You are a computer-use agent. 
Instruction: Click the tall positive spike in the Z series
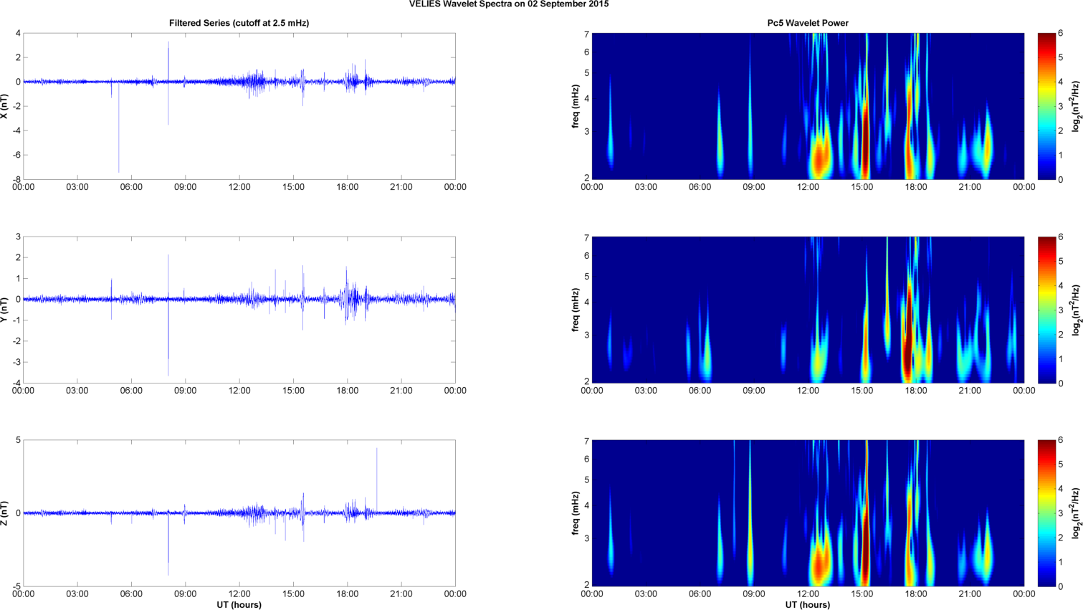tap(377, 480)
